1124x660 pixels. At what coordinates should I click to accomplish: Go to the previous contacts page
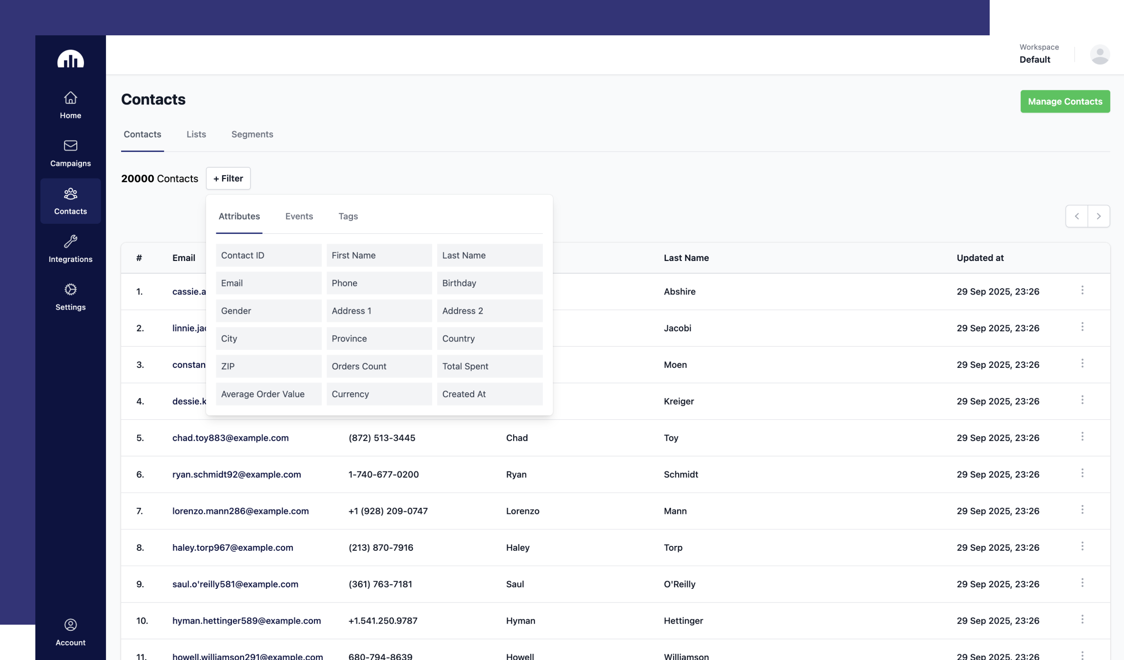[1077, 216]
